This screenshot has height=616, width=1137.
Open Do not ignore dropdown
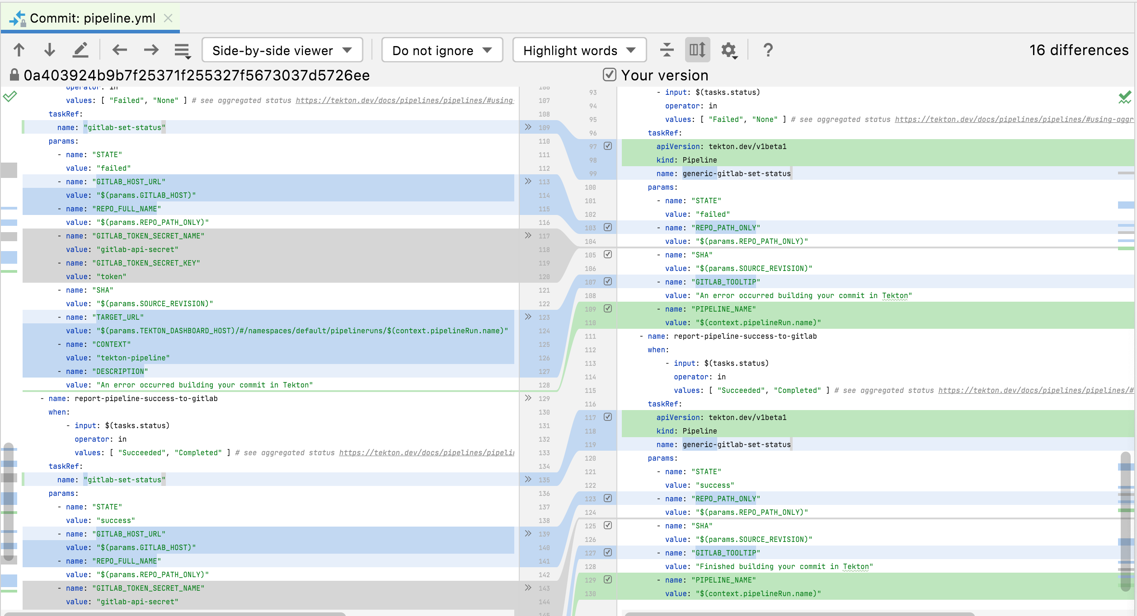[442, 50]
